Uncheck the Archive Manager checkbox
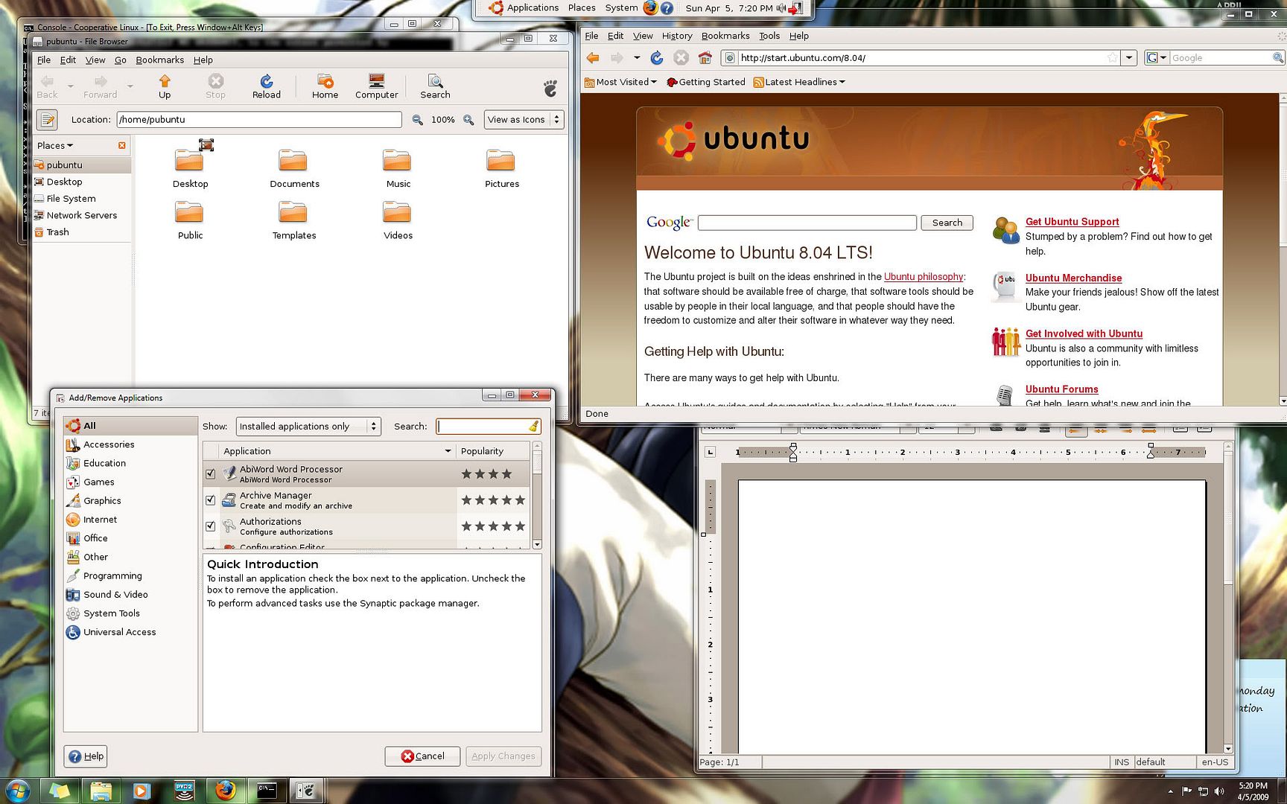This screenshot has height=804, width=1287. coord(211,500)
